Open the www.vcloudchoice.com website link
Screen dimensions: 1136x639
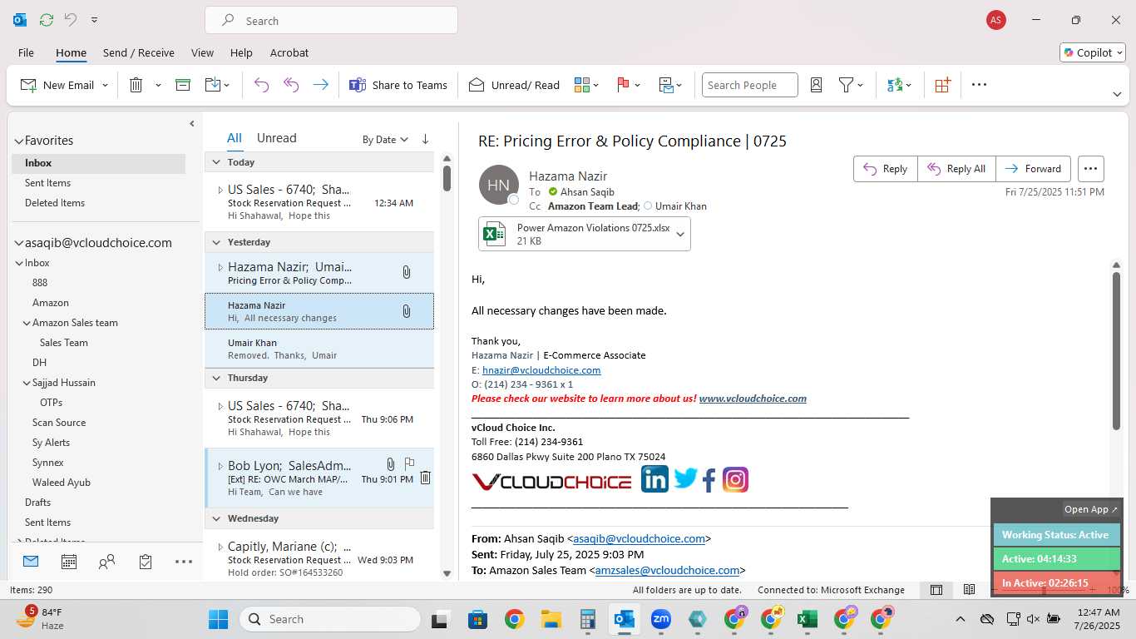753,399
